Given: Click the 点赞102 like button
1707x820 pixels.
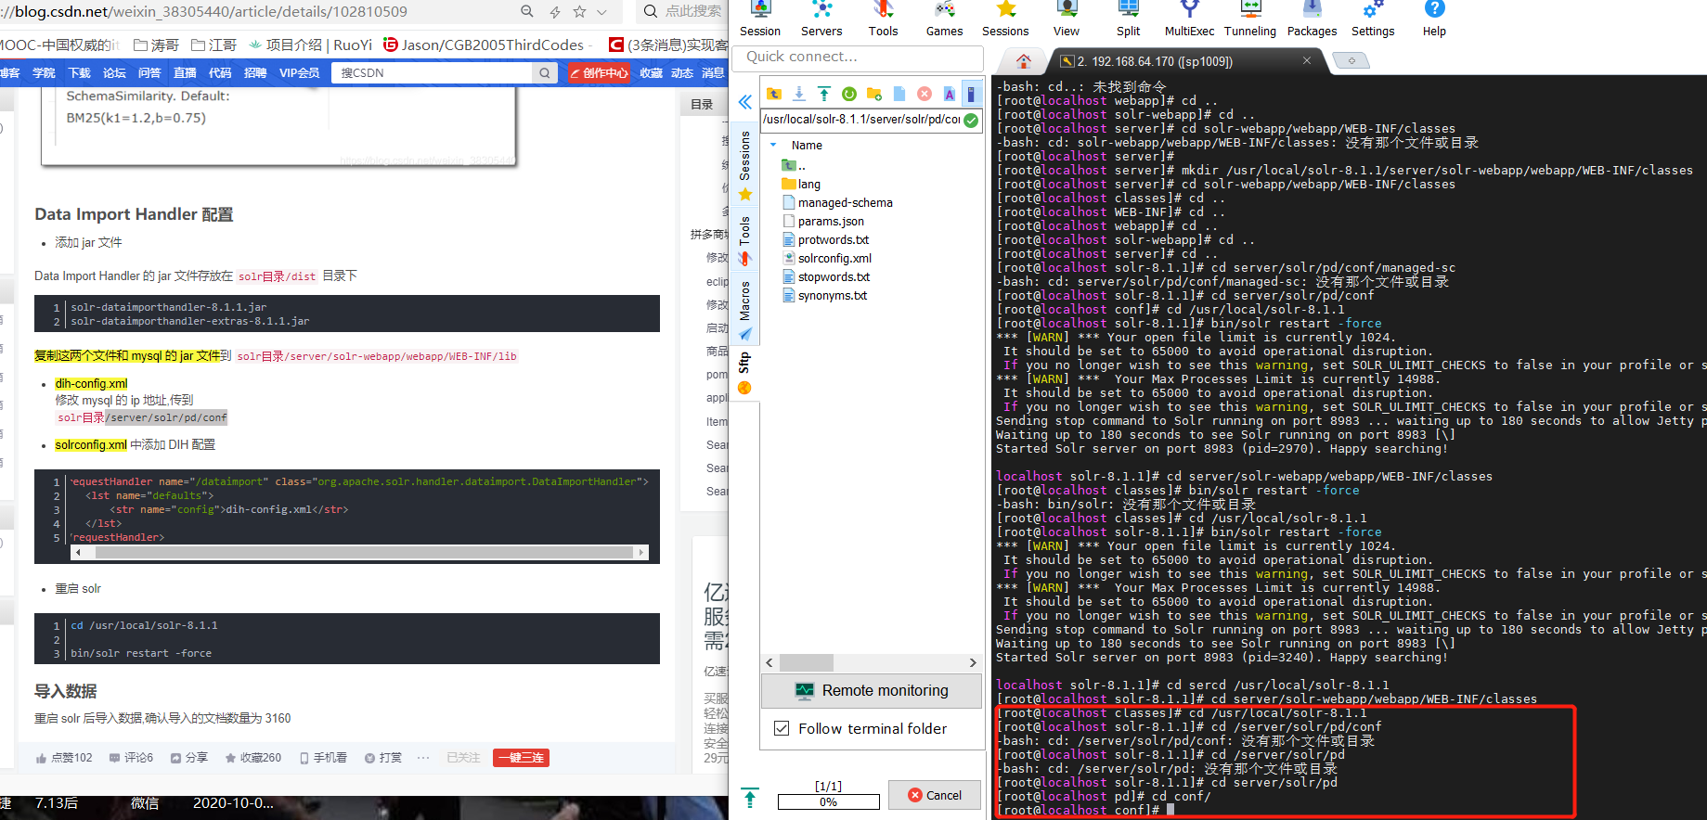Looking at the screenshot, I should click(64, 758).
